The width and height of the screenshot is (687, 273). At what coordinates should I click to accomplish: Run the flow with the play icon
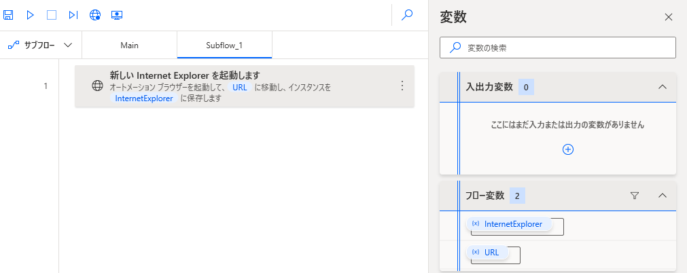(30, 15)
